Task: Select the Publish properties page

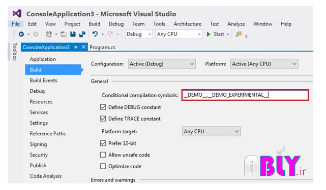Action: point(38,166)
